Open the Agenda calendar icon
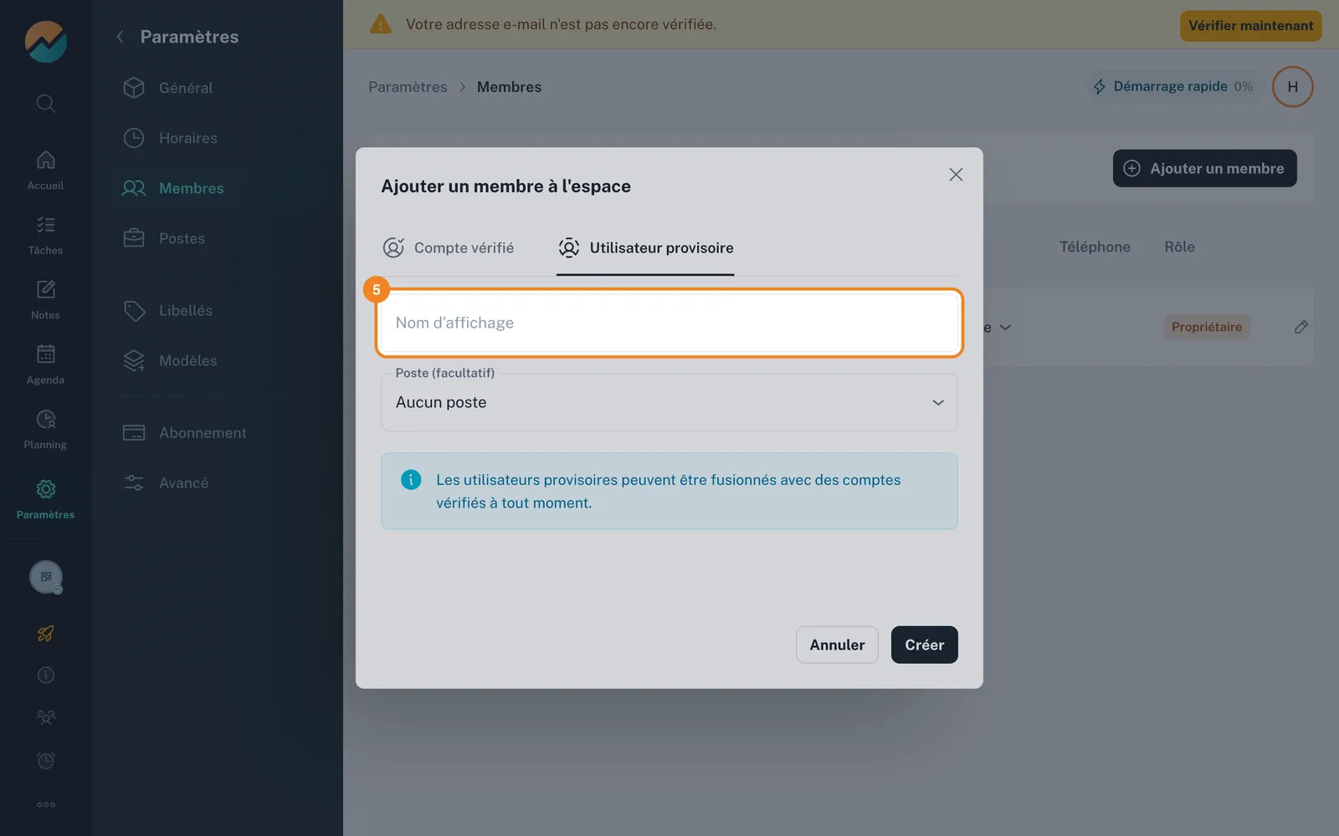1339x836 pixels. [x=46, y=354]
